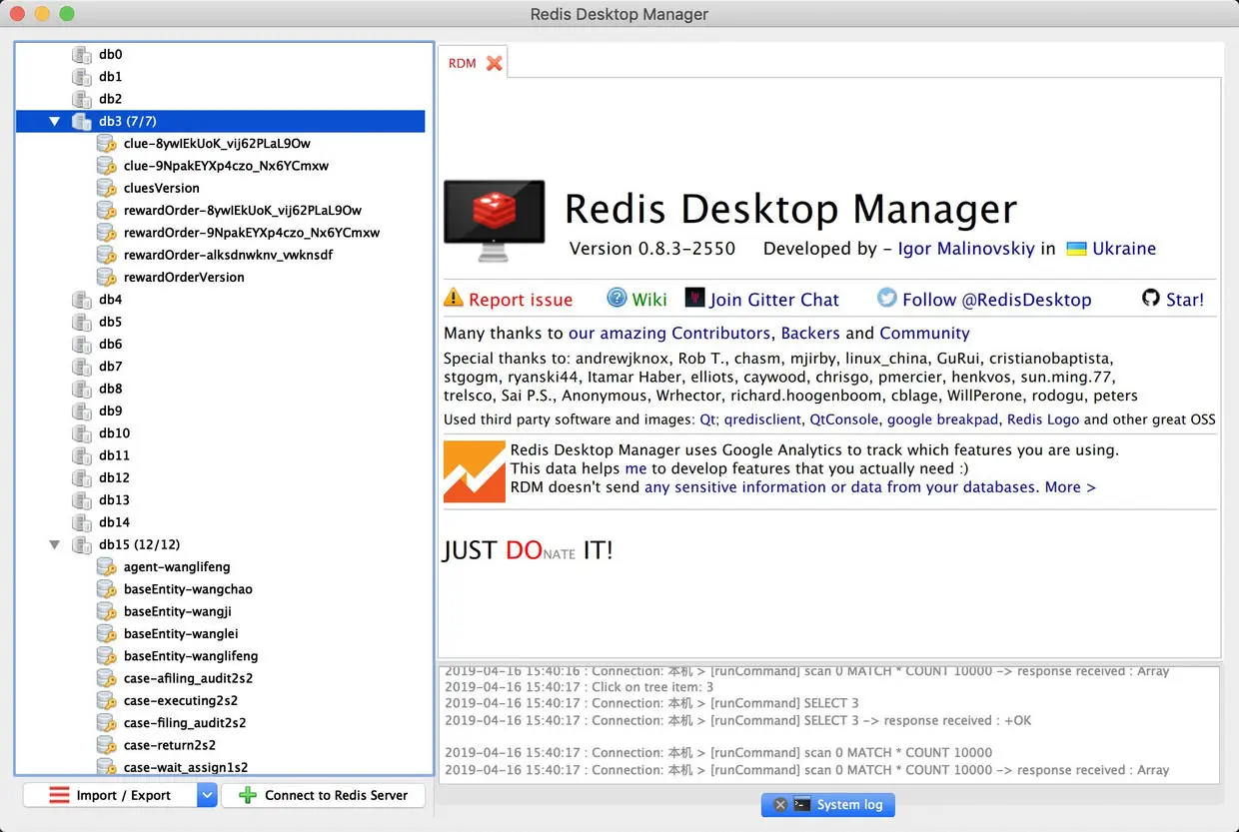Select key clue-9NpakEYXp4czo_Nx6YCmxw
The image size is (1239, 832).
226,166
